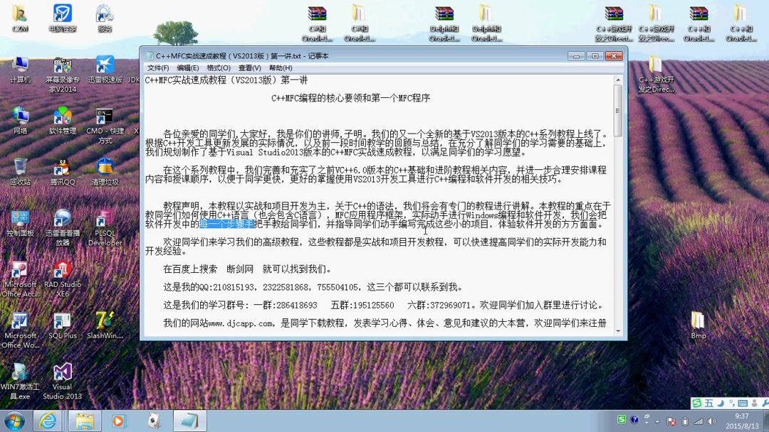
Task: Open the volume control in the system tray
Action: [711, 421]
